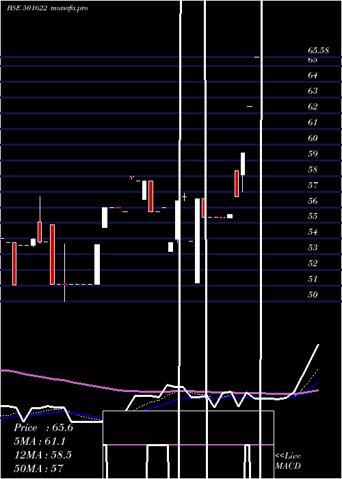Select the 63 price axis label
Screen dimensions: 342x479
[313, 91]
